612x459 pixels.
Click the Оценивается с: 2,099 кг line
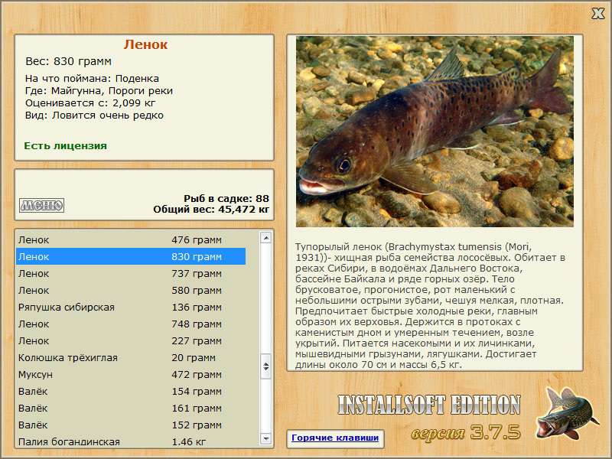(90, 103)
